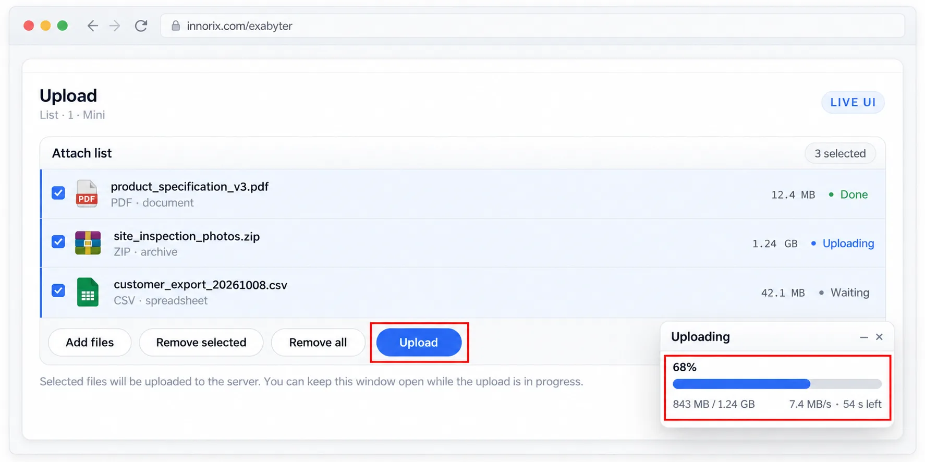Click the PDF file icon for product_specification_v3.pdf
The width and height of the screenshot is (925, 462).
coord(87,194)
